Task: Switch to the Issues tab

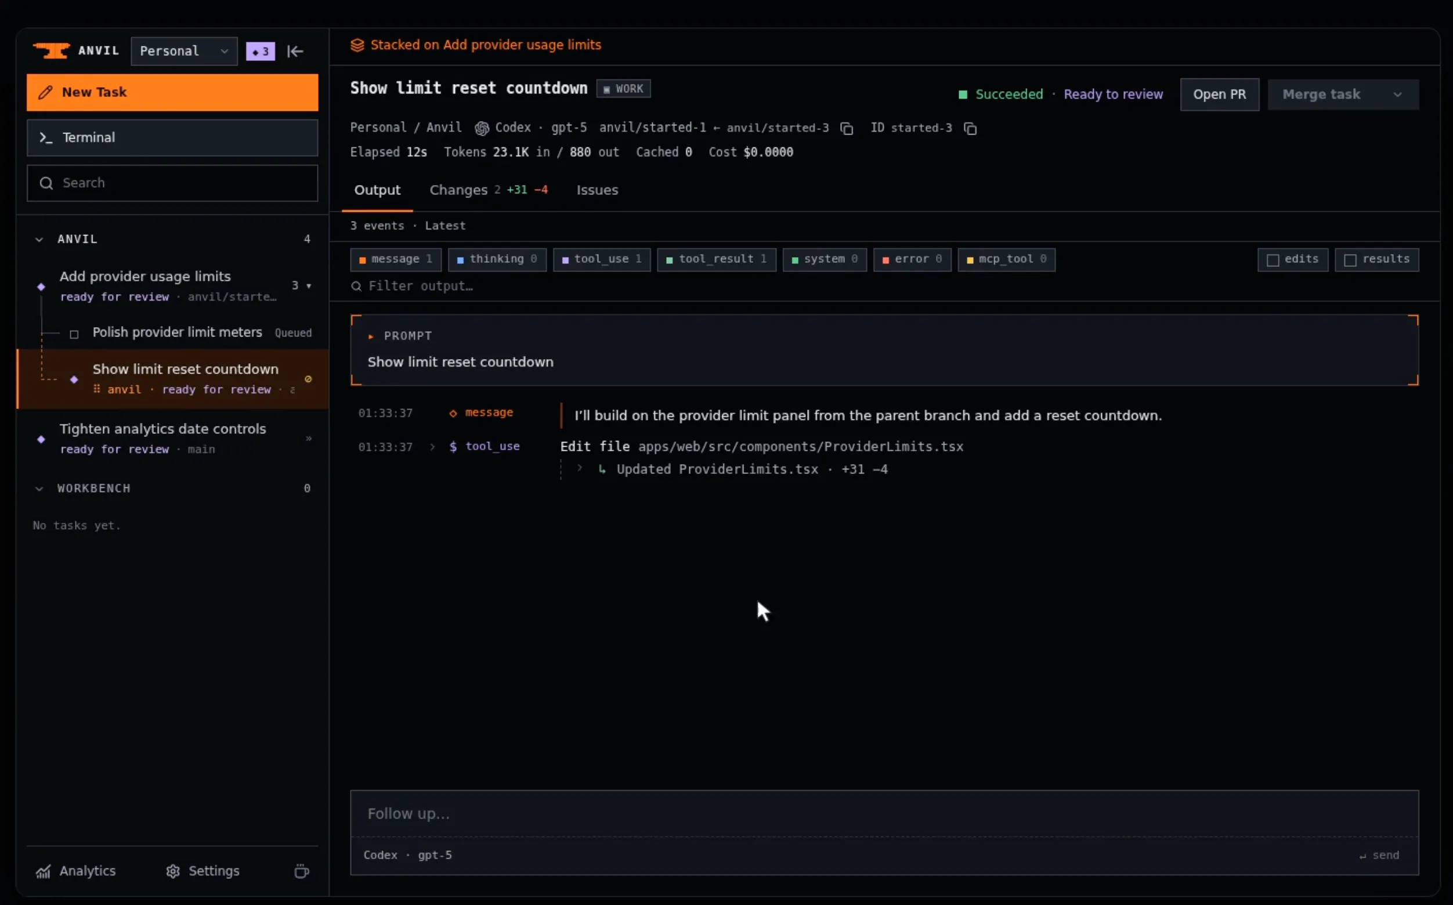Action: tap(597, 190)
